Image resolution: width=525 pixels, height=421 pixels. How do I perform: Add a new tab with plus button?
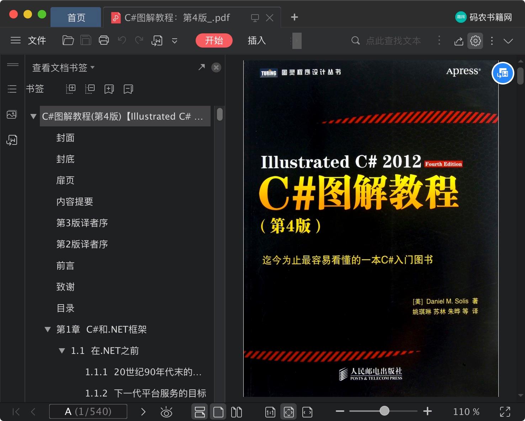(x=295, y=17)
